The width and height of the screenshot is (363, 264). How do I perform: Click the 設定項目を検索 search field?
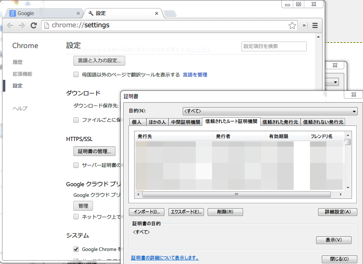[x=274, y=46]
